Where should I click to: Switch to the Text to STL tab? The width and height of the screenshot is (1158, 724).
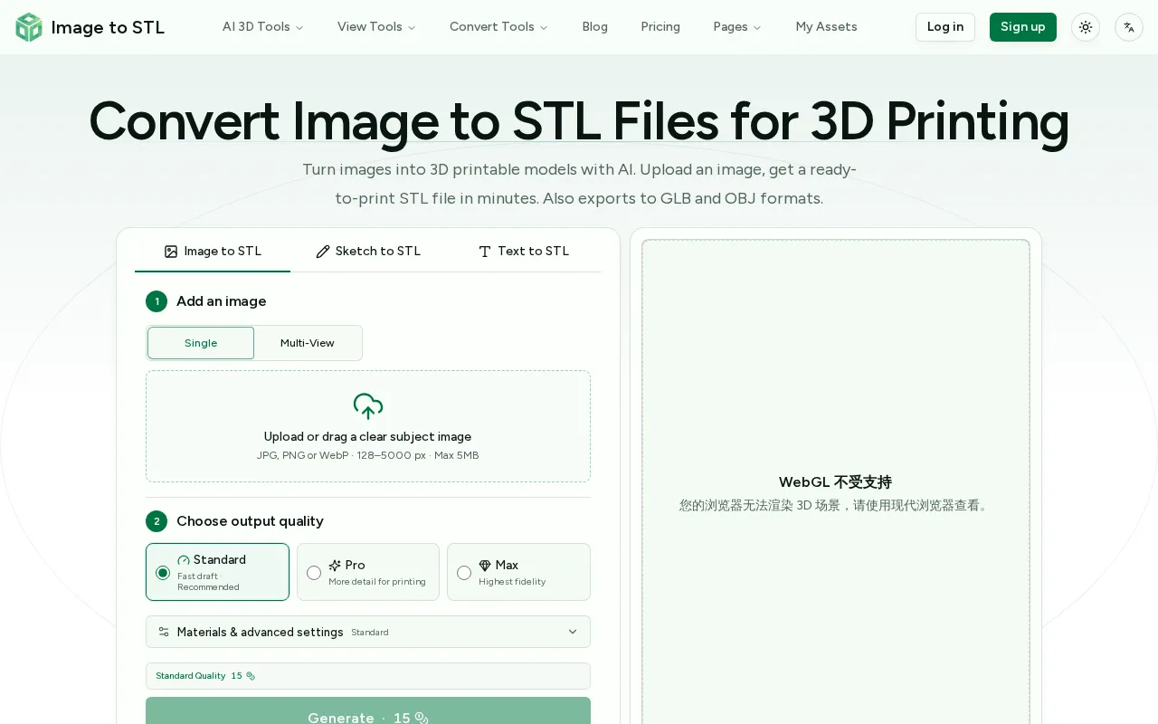[x=524, y=252]
